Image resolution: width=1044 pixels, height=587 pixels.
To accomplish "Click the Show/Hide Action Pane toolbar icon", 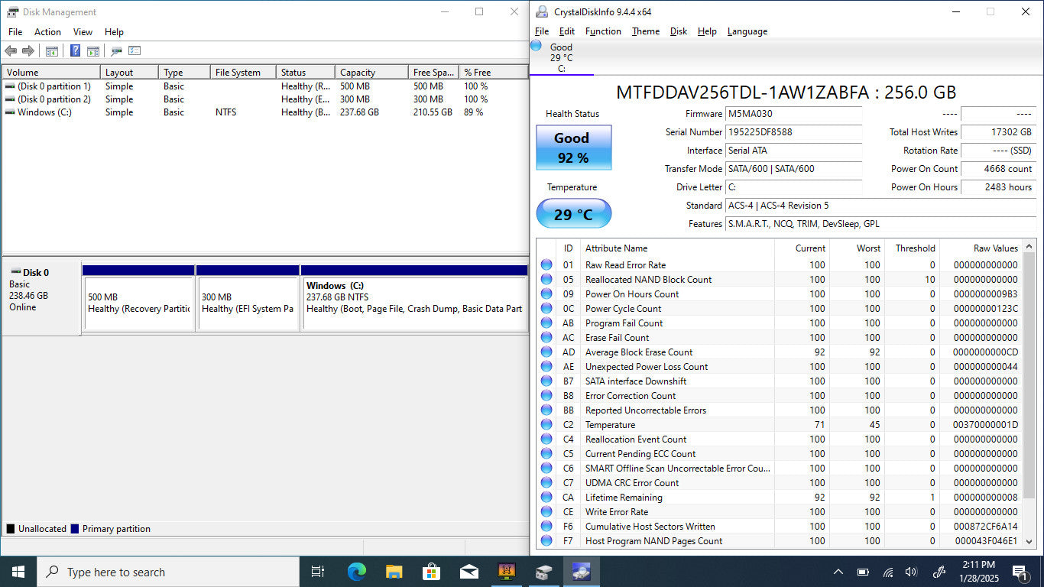I will pos(93,51).
